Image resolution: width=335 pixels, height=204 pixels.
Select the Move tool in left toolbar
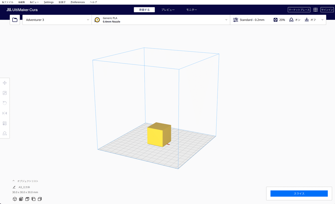pyautogui.click(x=5, y=83)
